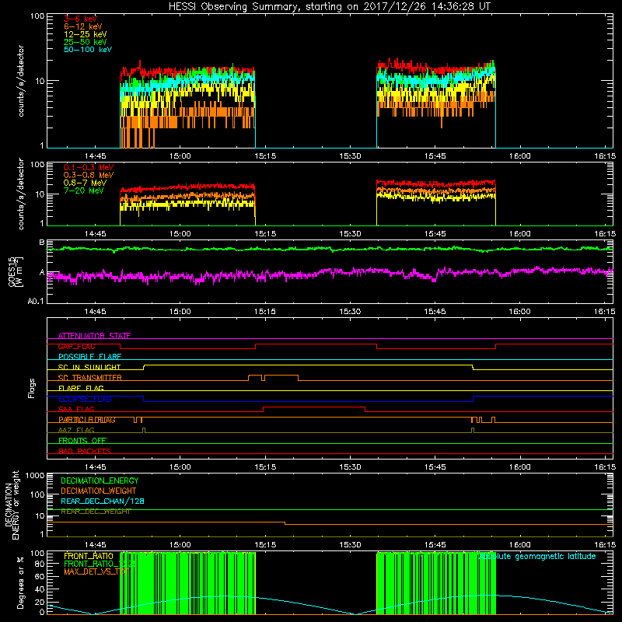Select the BAD_PACKETS flag label
Viewport: 622px width, 622px height.
(85, 451)
